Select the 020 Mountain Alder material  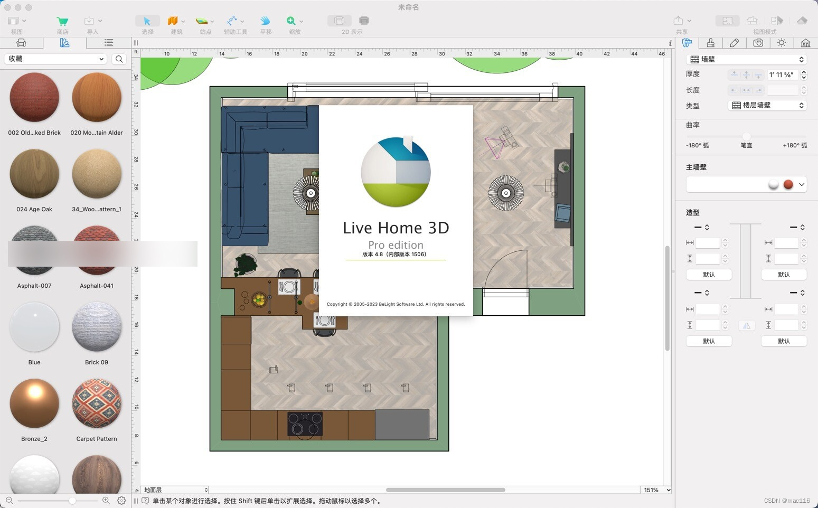(97, 98)
